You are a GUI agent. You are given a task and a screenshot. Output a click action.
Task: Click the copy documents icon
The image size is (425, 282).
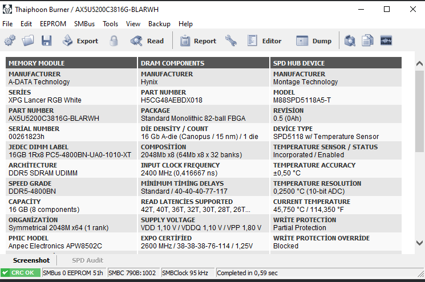click(367, 41)
